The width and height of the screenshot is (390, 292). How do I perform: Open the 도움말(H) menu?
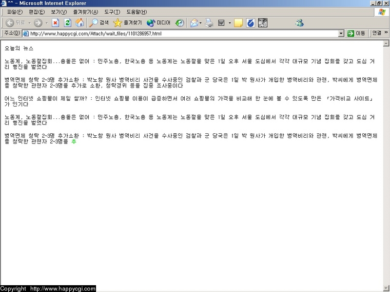click(x=136, y=12)
